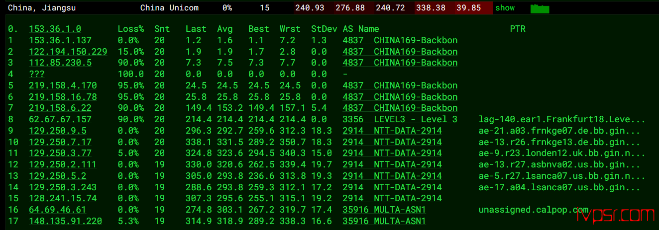Open Level3 hop address 62.67.67.157
The image size is (659, 230).
click(x=60, y=119)
